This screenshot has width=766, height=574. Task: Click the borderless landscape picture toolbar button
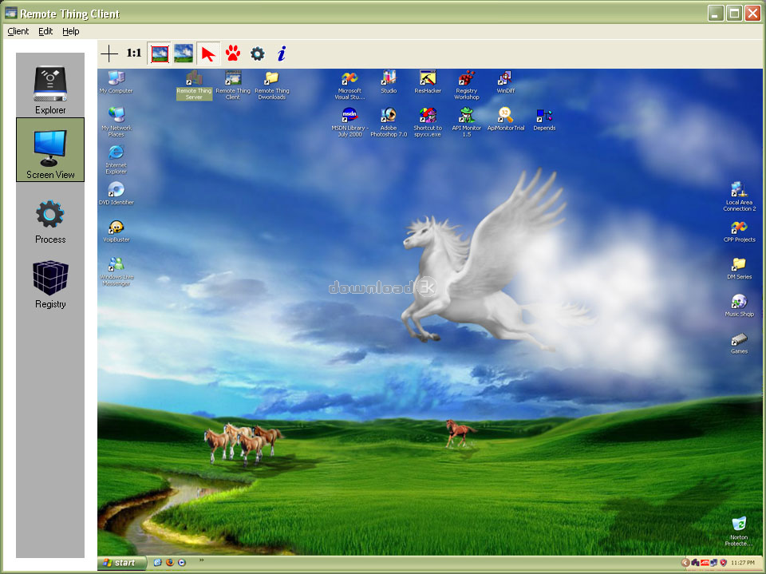tap(184, 53)
